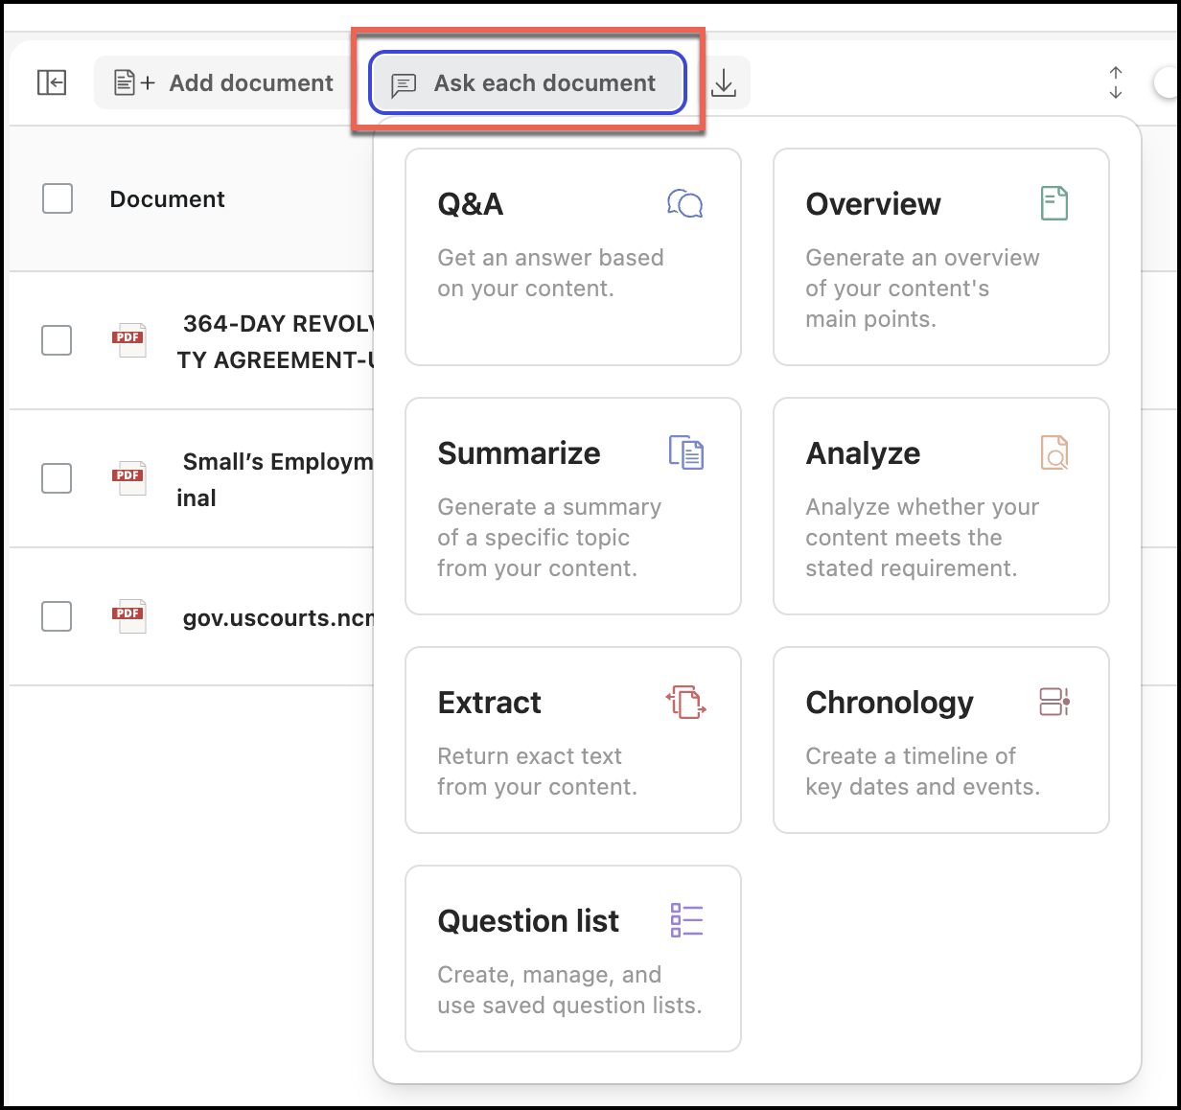Click the Q&A chat bubbles icon
Screen dimensions: 1181x1110
pos(685,203)
